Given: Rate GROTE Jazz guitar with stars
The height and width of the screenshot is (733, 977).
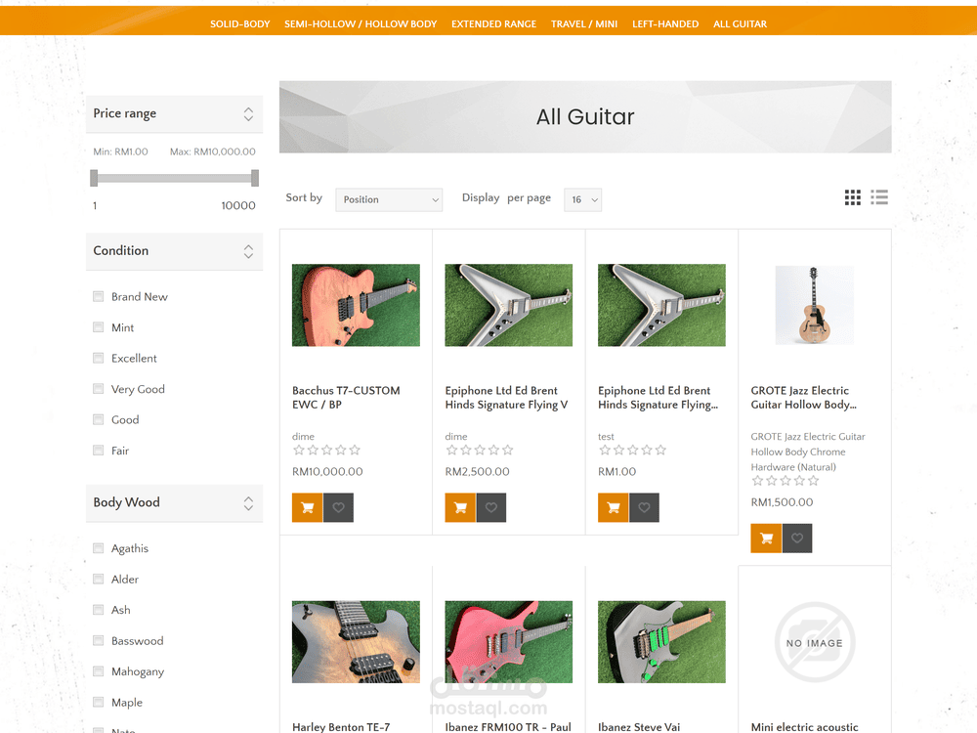Looking at the screenshot, I should (x=786, y=481).
